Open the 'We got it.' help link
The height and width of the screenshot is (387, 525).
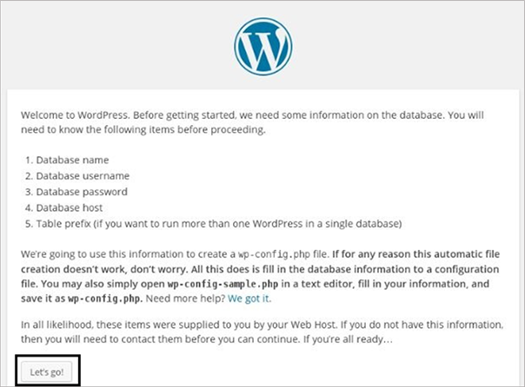(249, 298)
